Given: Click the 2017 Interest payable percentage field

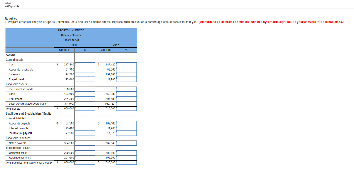Looking at the screenshot, I should (x=127, y=128).
